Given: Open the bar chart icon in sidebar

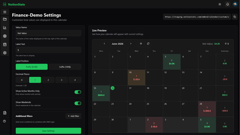Looking at the screenshot, I should tap(5, 28).
